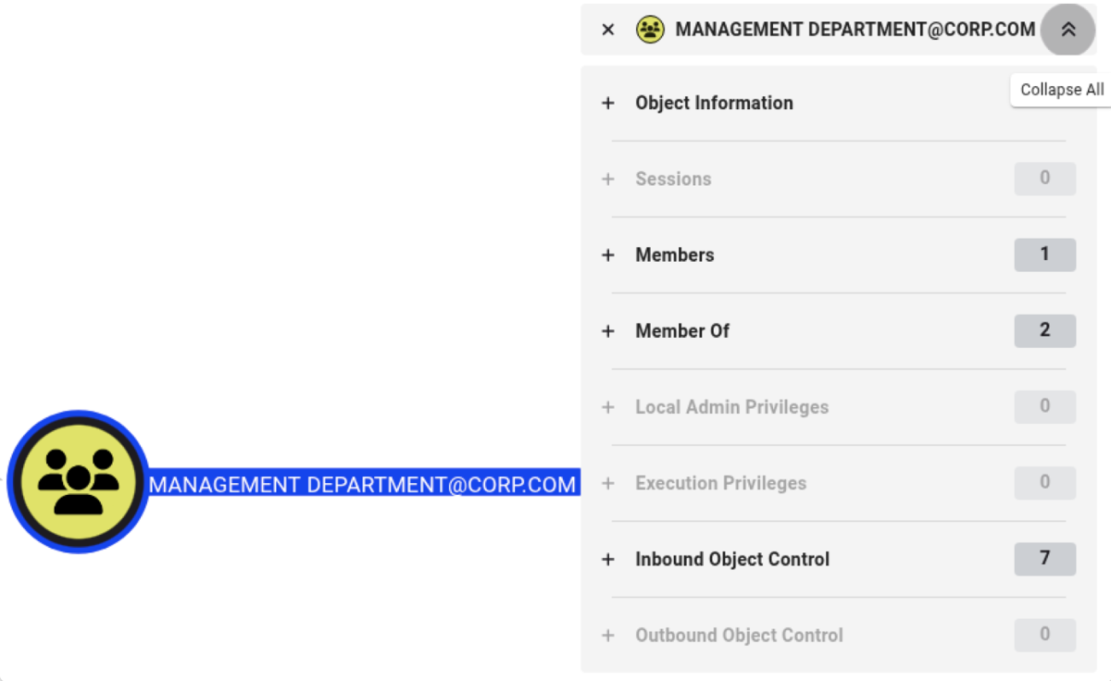Click the Member Of count badge showing 2

click(1045, 330)
